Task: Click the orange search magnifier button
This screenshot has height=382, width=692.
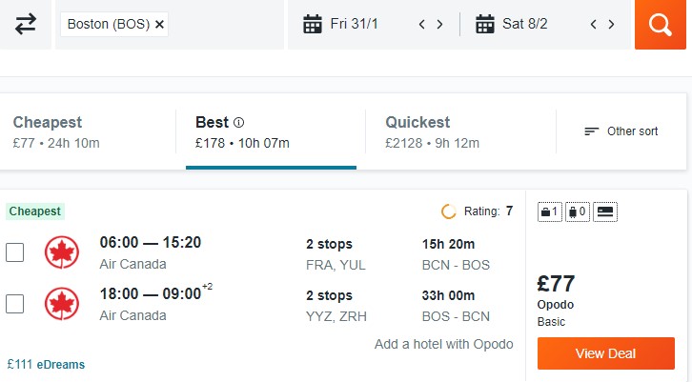Action: click(661, 24)
